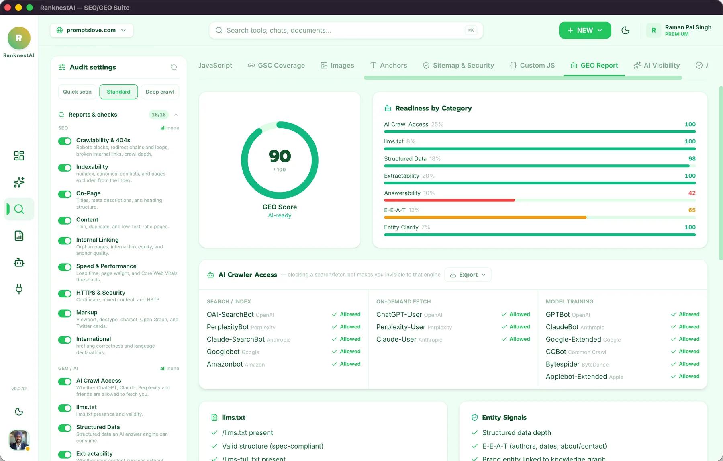Select the Standard scan mode
723x461 pixels.
point(118,92)
